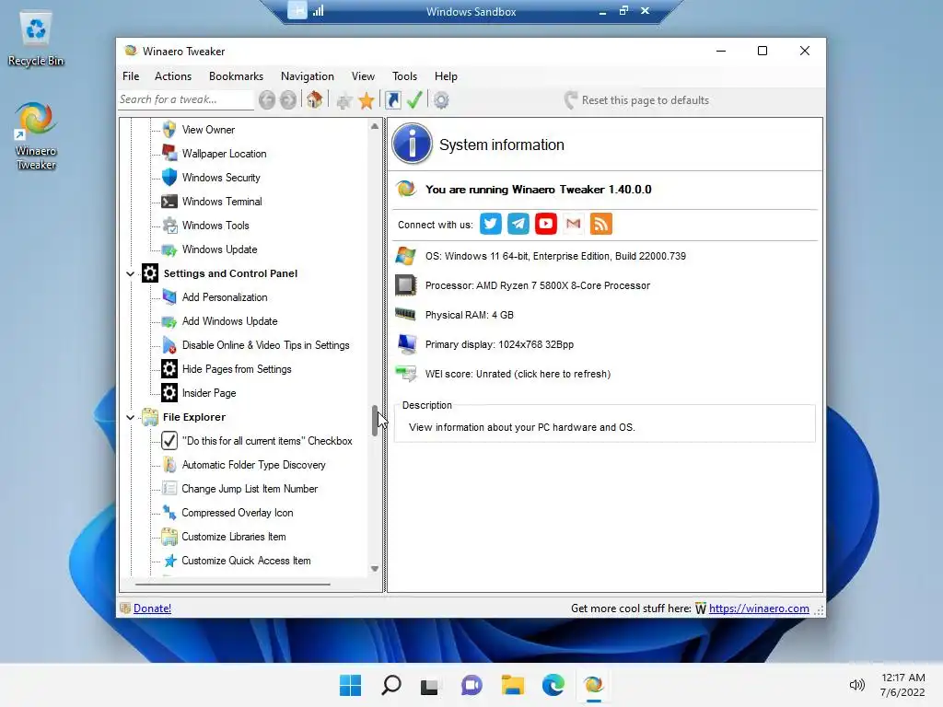943x707 pixels.
Task: Click the green checkmark toolbar icon
Action: [x=414, y=99]
